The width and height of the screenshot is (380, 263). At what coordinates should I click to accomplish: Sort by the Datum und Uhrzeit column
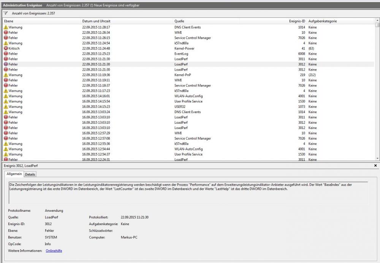point(96,21)
